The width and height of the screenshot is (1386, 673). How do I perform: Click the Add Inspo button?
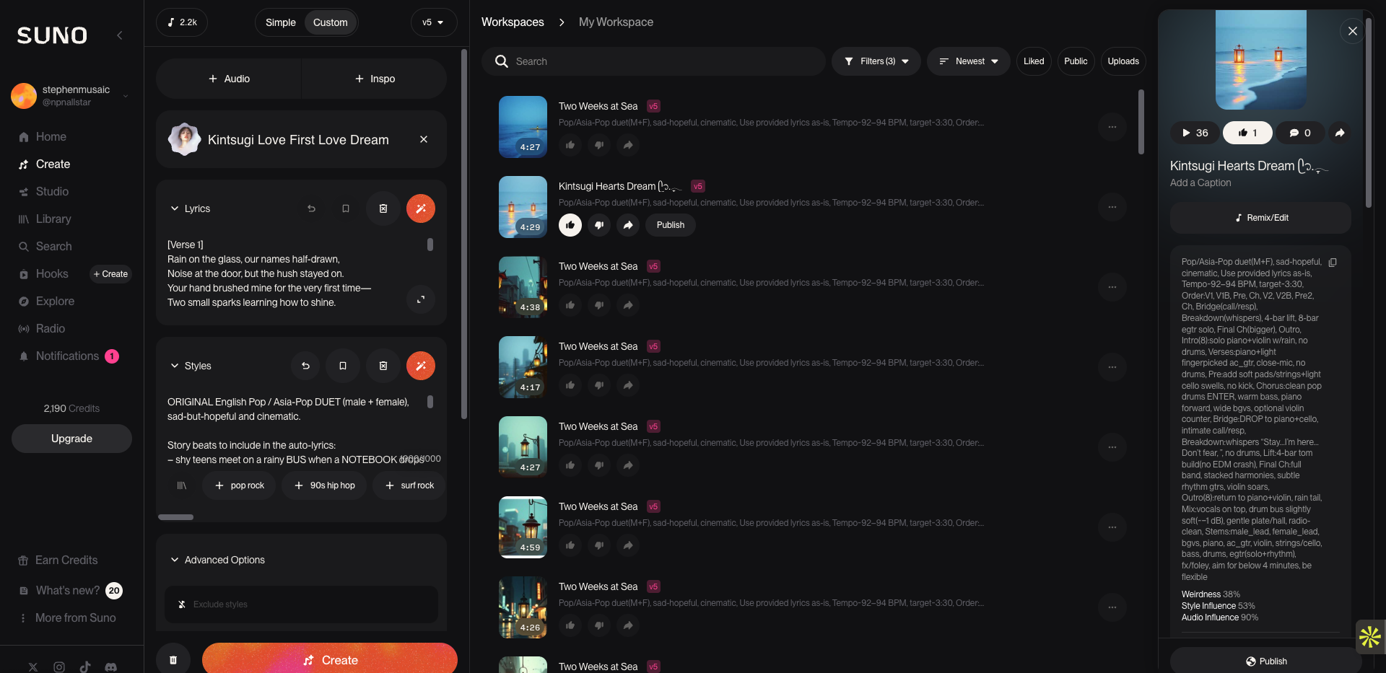(x=375, y=79)
